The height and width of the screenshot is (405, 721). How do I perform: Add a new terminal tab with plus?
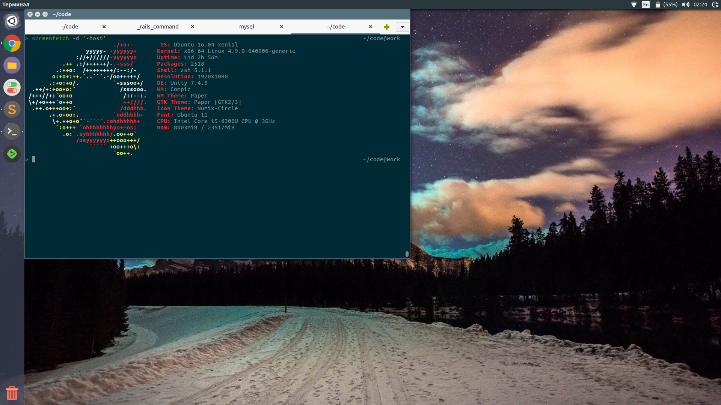pos(387,27)
